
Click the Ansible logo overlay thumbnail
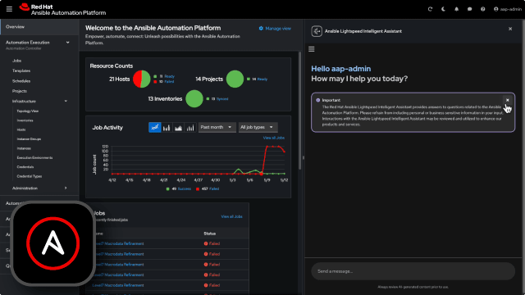52,243
